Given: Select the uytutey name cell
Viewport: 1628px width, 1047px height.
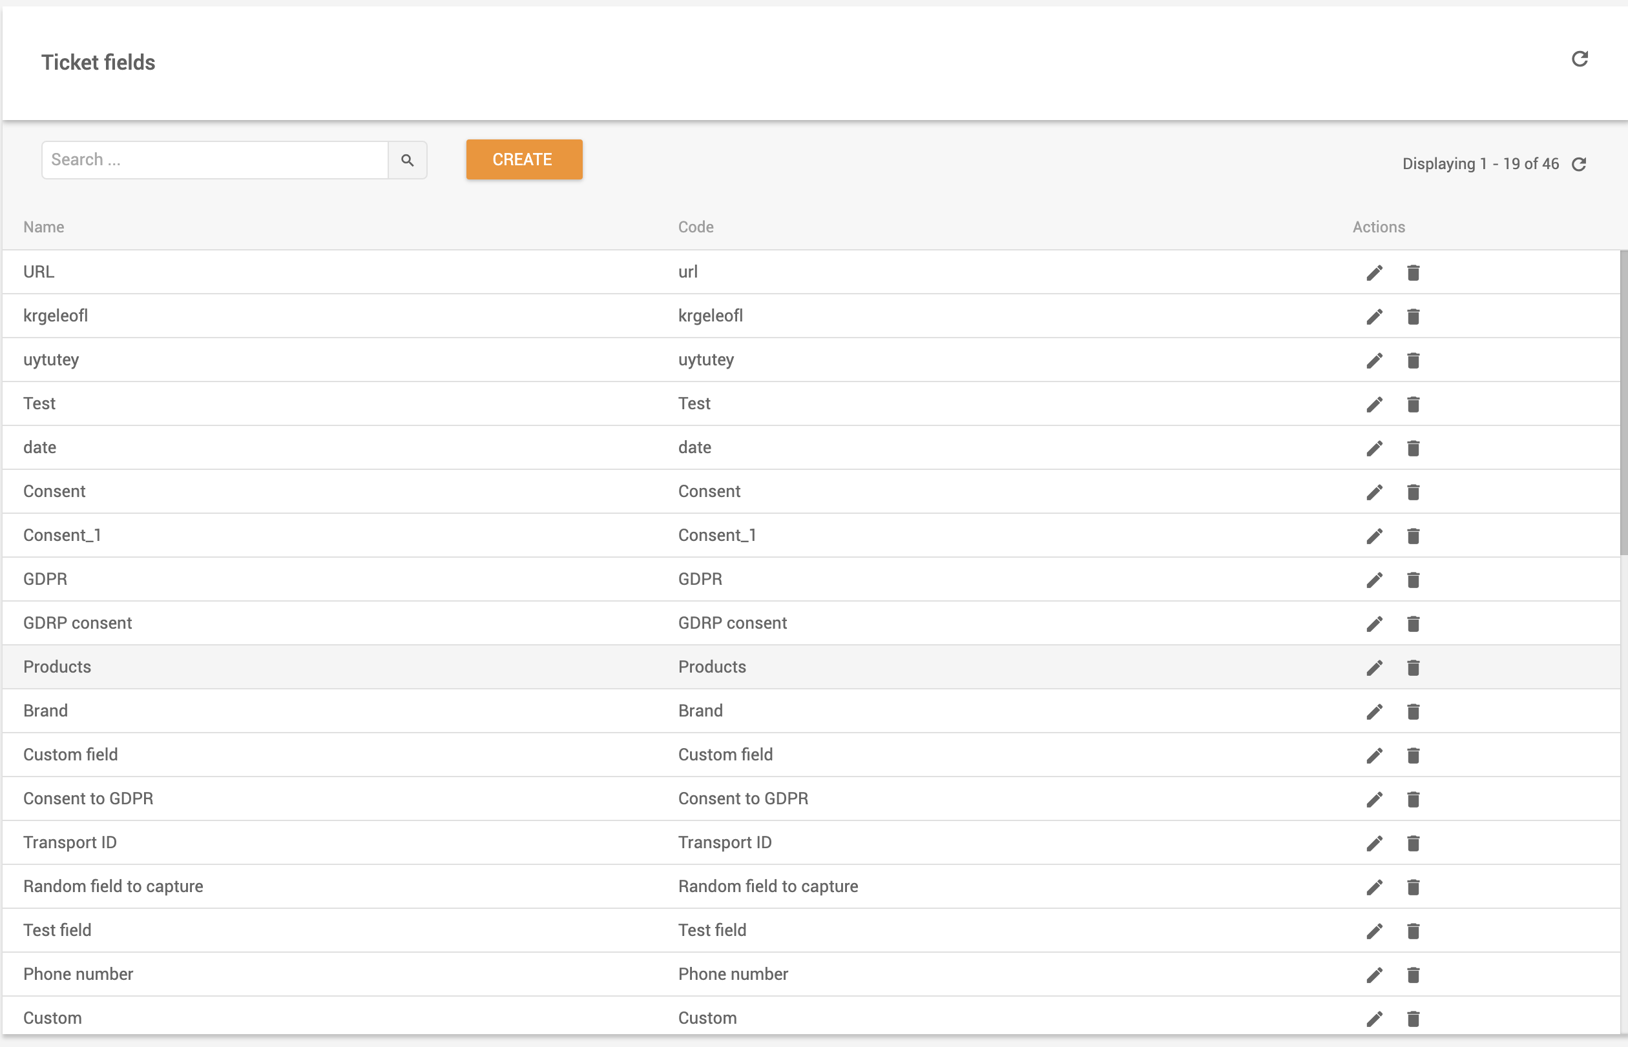Looking at the screenshot, I should (x=51, y=360).
